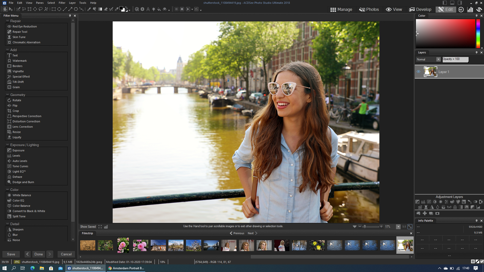Hide Layer 1 with the eye icon
This screenshot has height=272, width=484.
click(x=418, y=72)
